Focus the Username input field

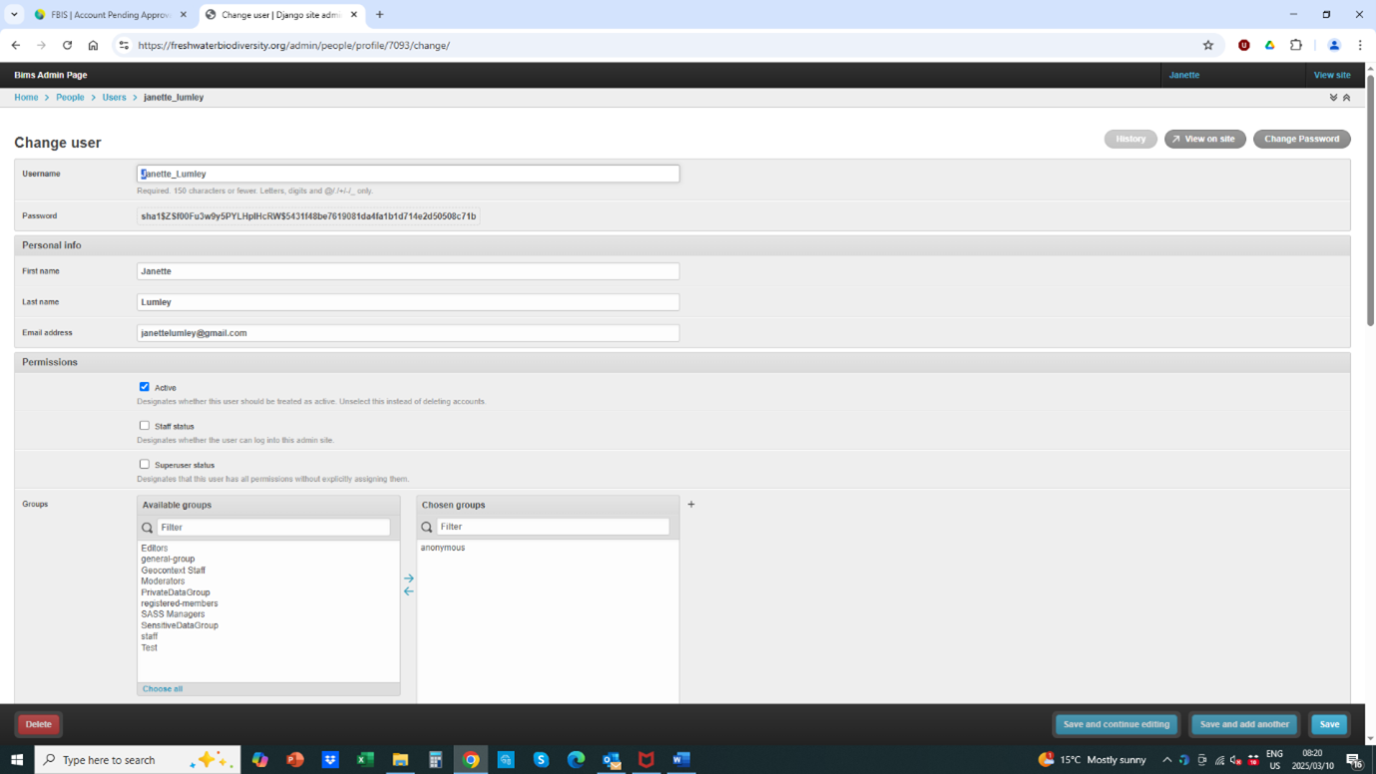click(x=408, y=174)
